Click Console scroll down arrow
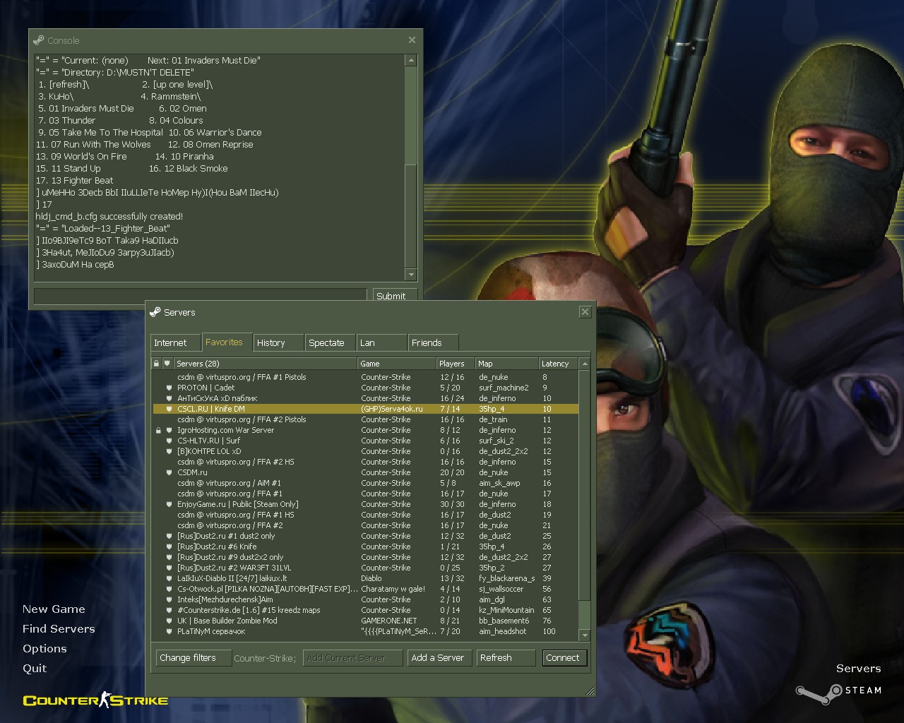This screenshot has height=723, width=904. 411,275
